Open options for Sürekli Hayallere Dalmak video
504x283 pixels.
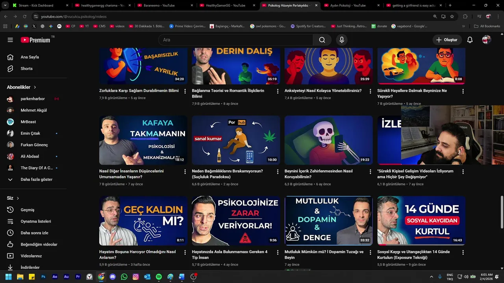coord(463,91)
